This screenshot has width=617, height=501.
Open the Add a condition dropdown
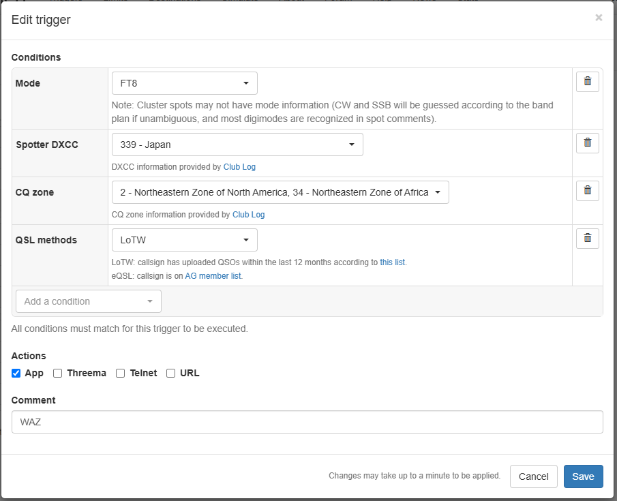[89, 301]
